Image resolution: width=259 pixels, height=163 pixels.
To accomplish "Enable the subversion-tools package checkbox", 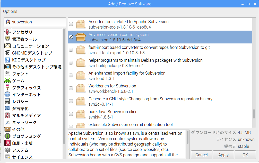I will coord(71,24).
